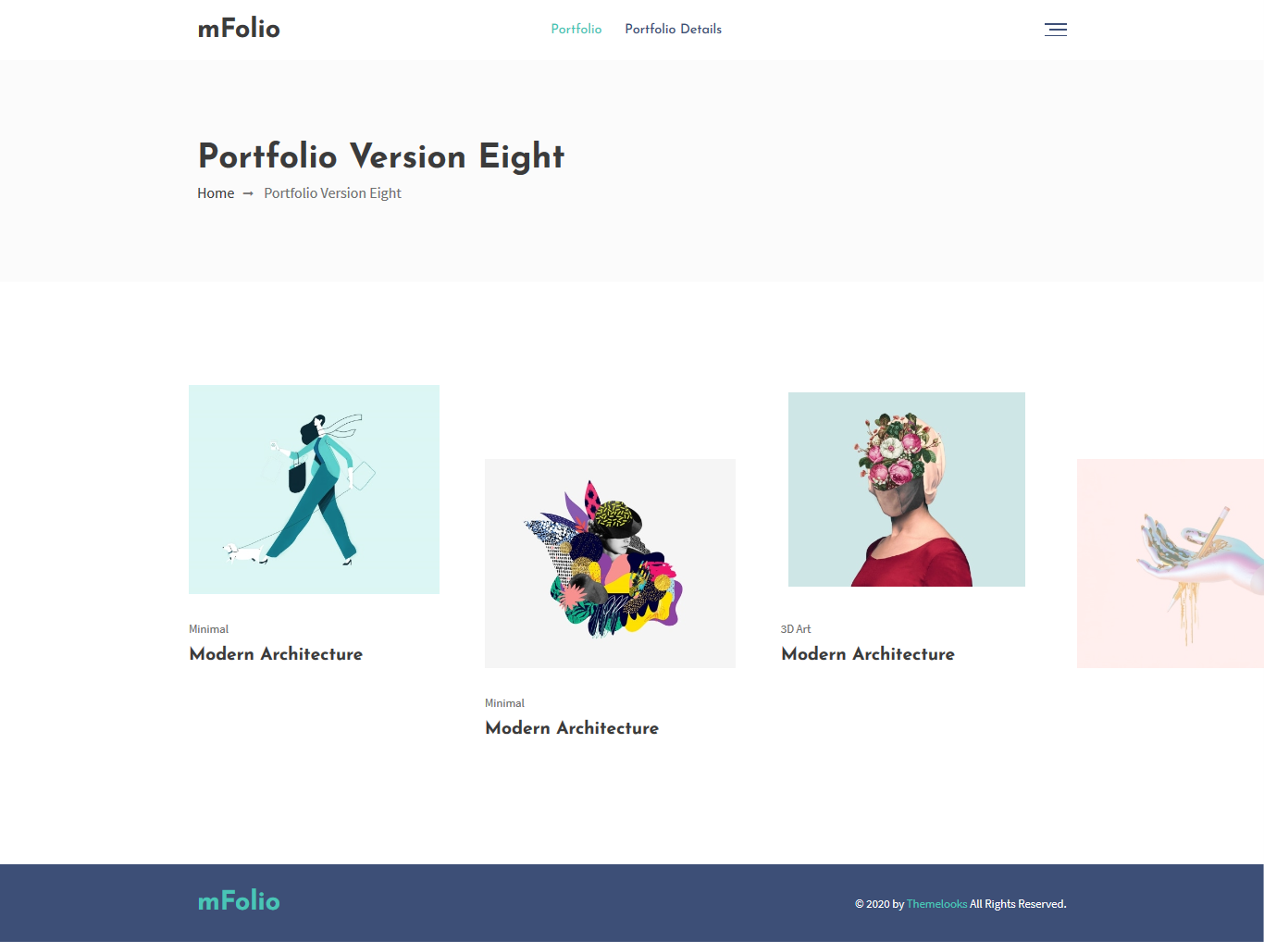Open Portfolio Details menu item
The width and height of the screenshot is (1264, 942).
(673, 30)
